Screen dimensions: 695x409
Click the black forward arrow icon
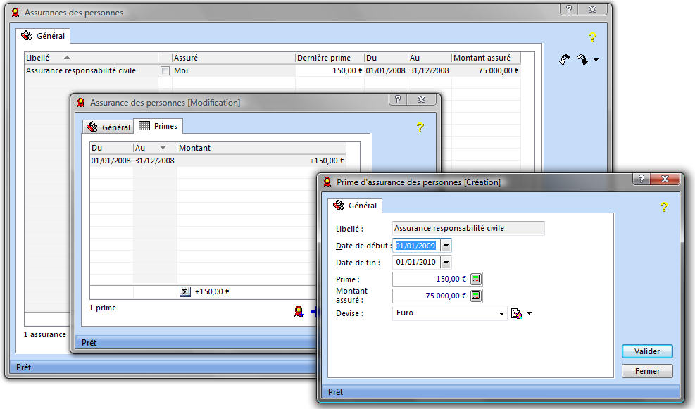coord(582,60)
